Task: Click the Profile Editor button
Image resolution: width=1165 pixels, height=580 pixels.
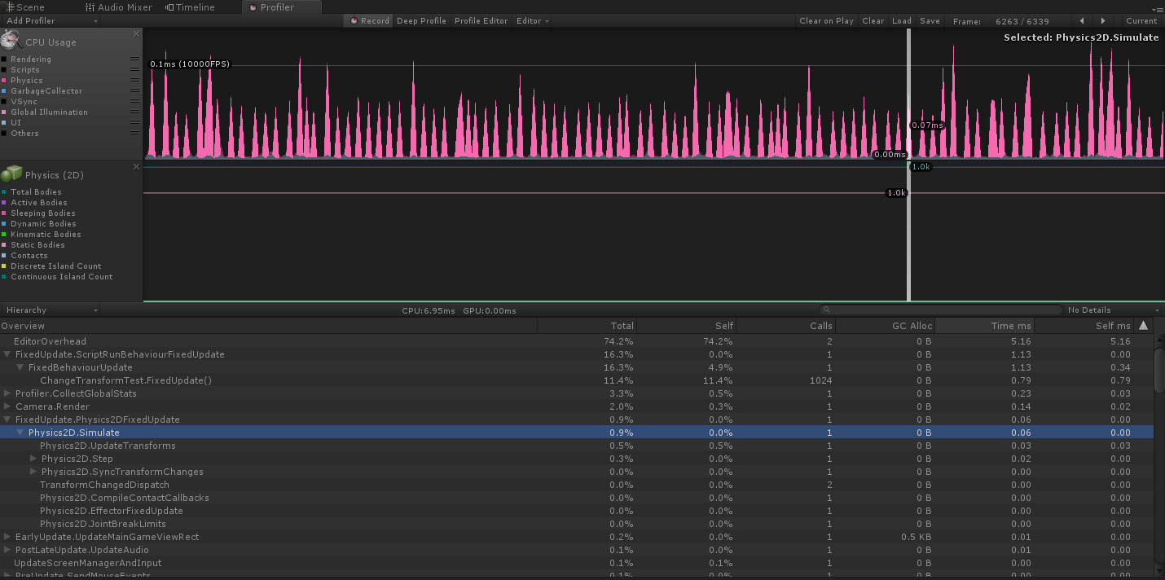Action: pos(481,20)
